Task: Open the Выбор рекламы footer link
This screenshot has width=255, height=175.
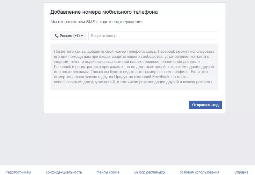Action: pos(148,172)
